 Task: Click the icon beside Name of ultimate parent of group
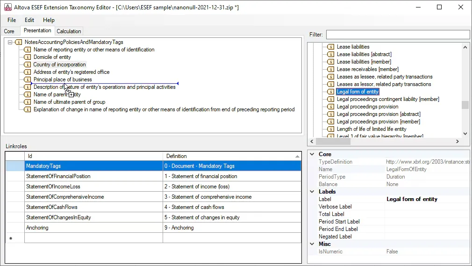point(27,102)
